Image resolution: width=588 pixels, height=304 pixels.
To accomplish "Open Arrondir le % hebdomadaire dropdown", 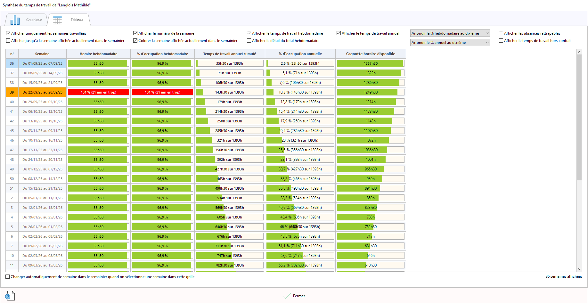I will (450, 33).
